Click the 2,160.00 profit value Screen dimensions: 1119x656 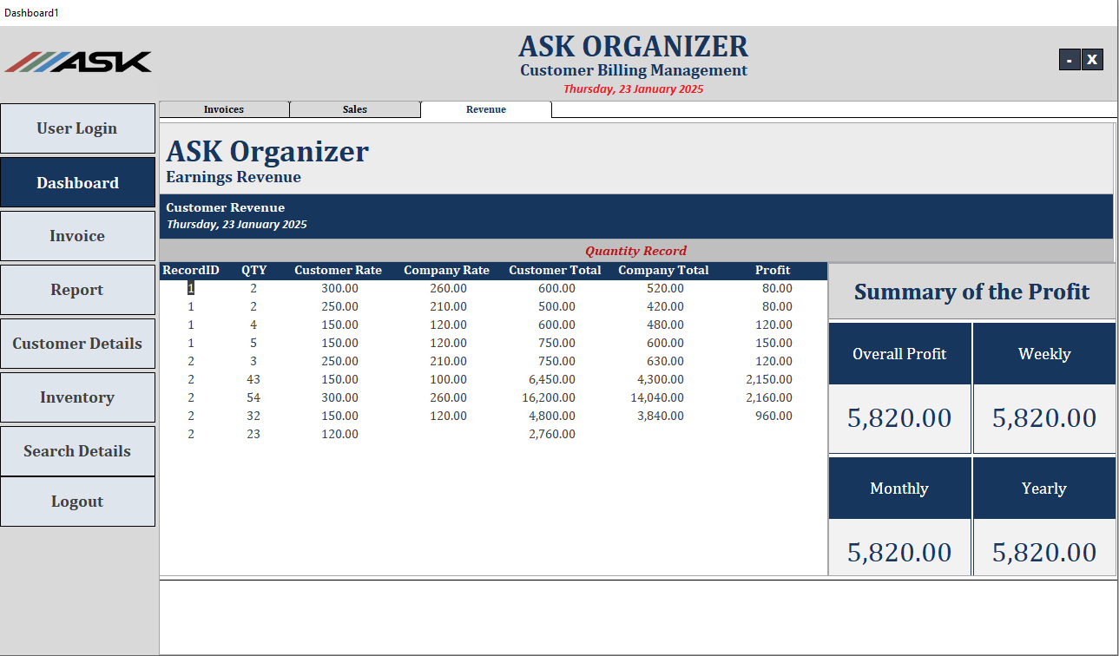click(x=769, y=397)
